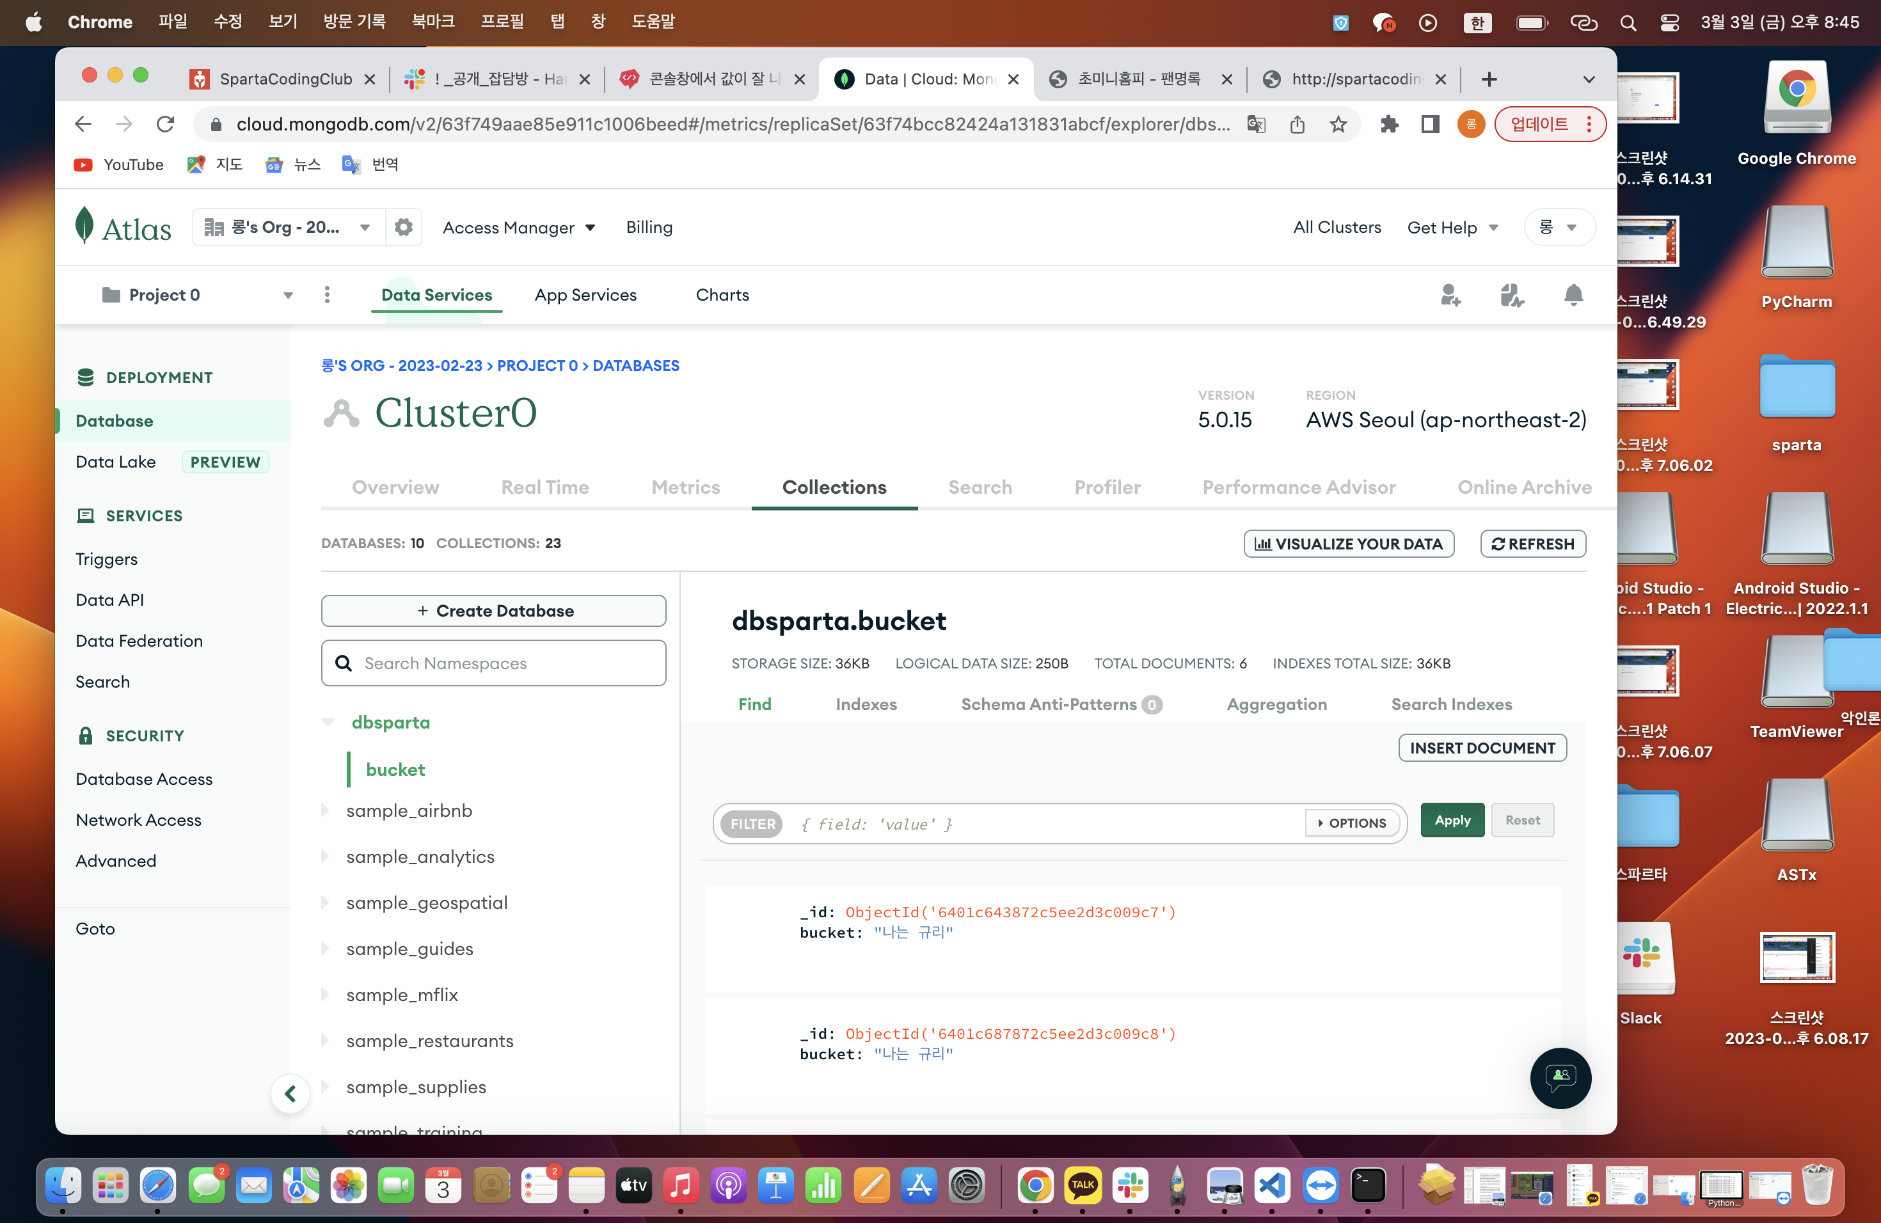Click invite user icon in project bar

1450,295
